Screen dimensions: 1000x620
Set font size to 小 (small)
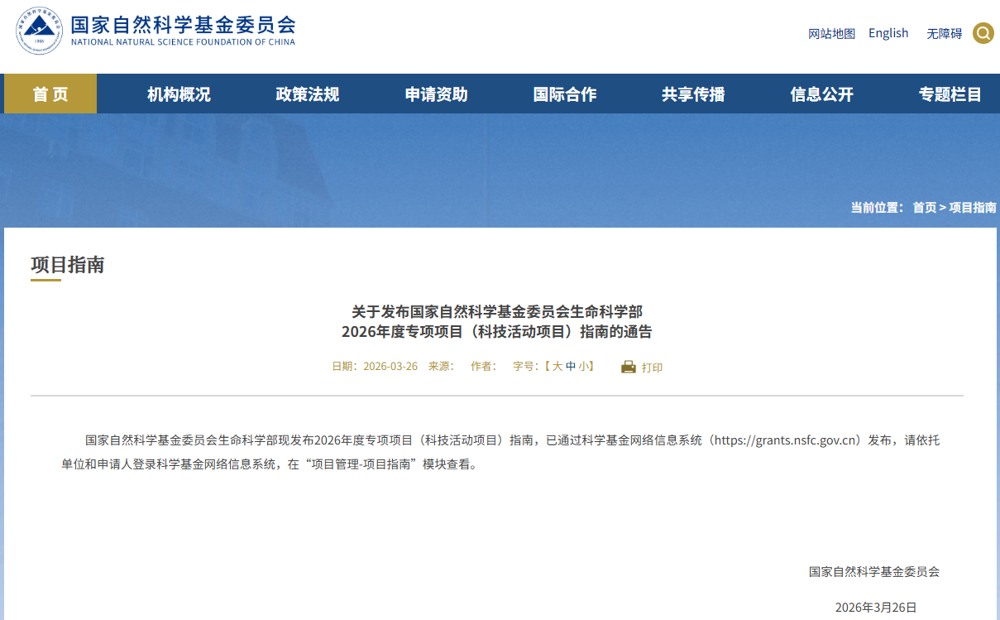click(x=583, y=366)
